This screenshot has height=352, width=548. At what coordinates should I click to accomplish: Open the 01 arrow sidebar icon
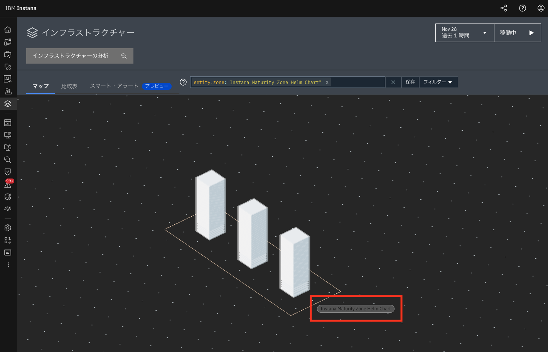point(8,240)
